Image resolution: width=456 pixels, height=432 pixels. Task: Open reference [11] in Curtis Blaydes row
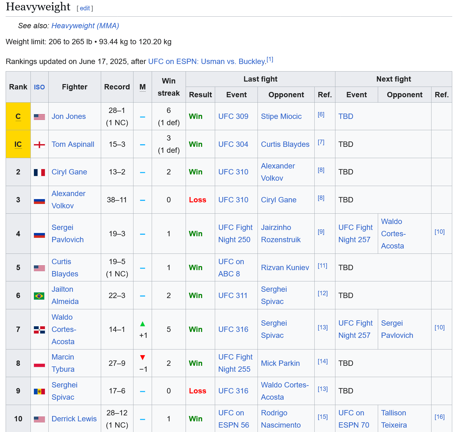click(x=323, y=266)
